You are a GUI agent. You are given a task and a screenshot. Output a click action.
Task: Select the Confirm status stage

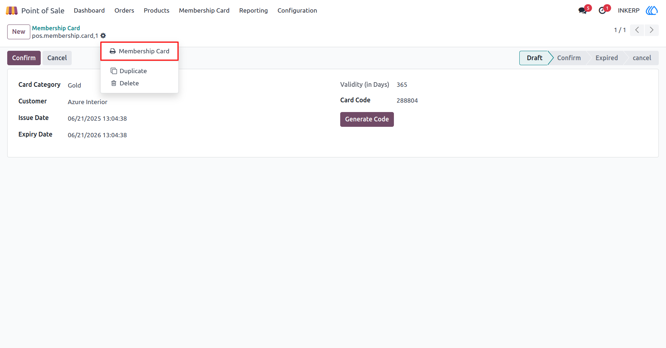[x=569, y=58]
